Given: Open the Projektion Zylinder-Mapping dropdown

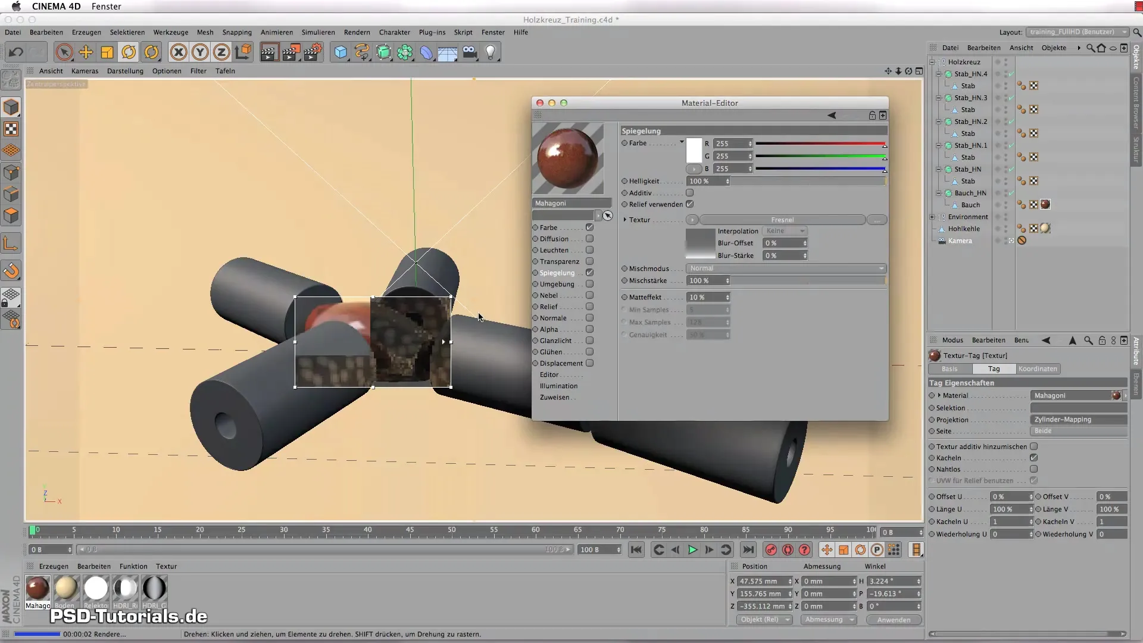Looking at the screenshot, I should [1078, 420].
